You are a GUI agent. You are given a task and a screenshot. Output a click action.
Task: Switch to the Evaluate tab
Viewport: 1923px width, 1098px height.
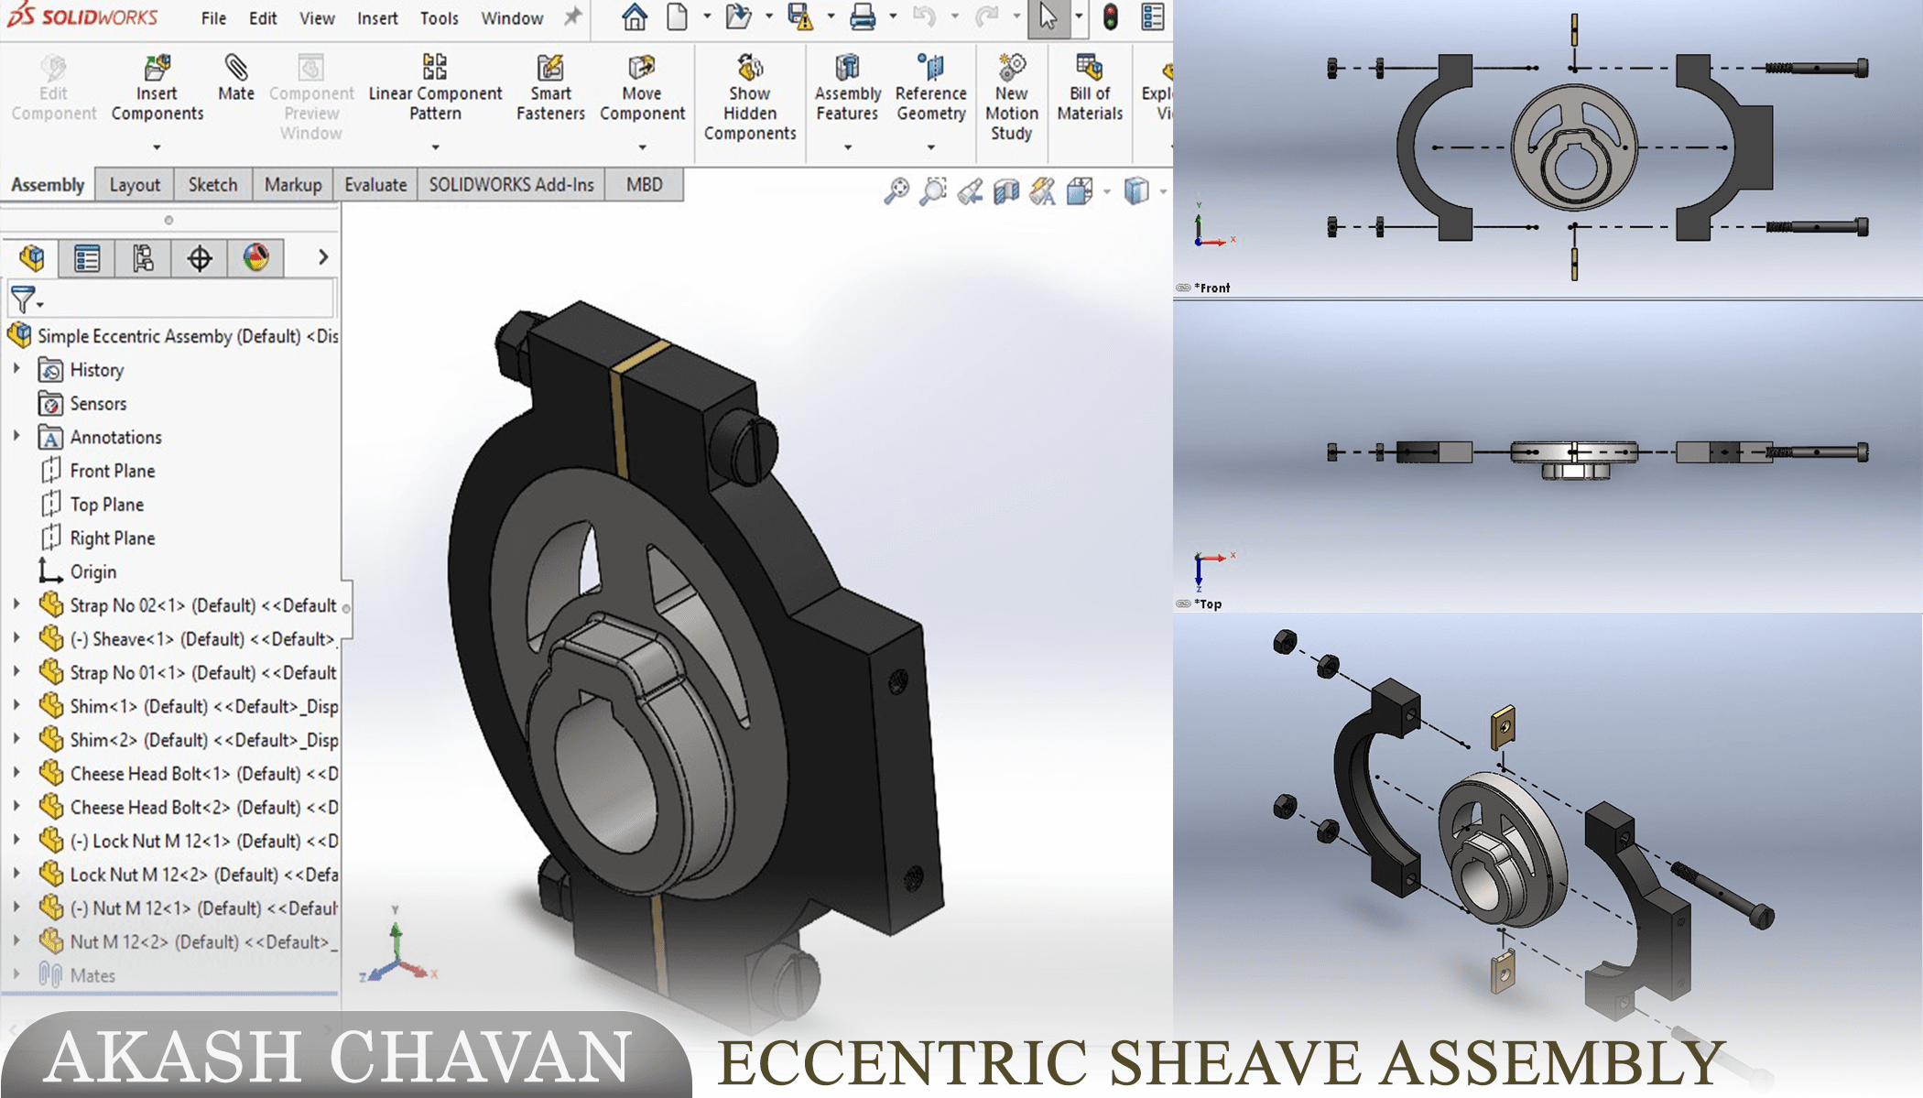click(x=375, y=185)
